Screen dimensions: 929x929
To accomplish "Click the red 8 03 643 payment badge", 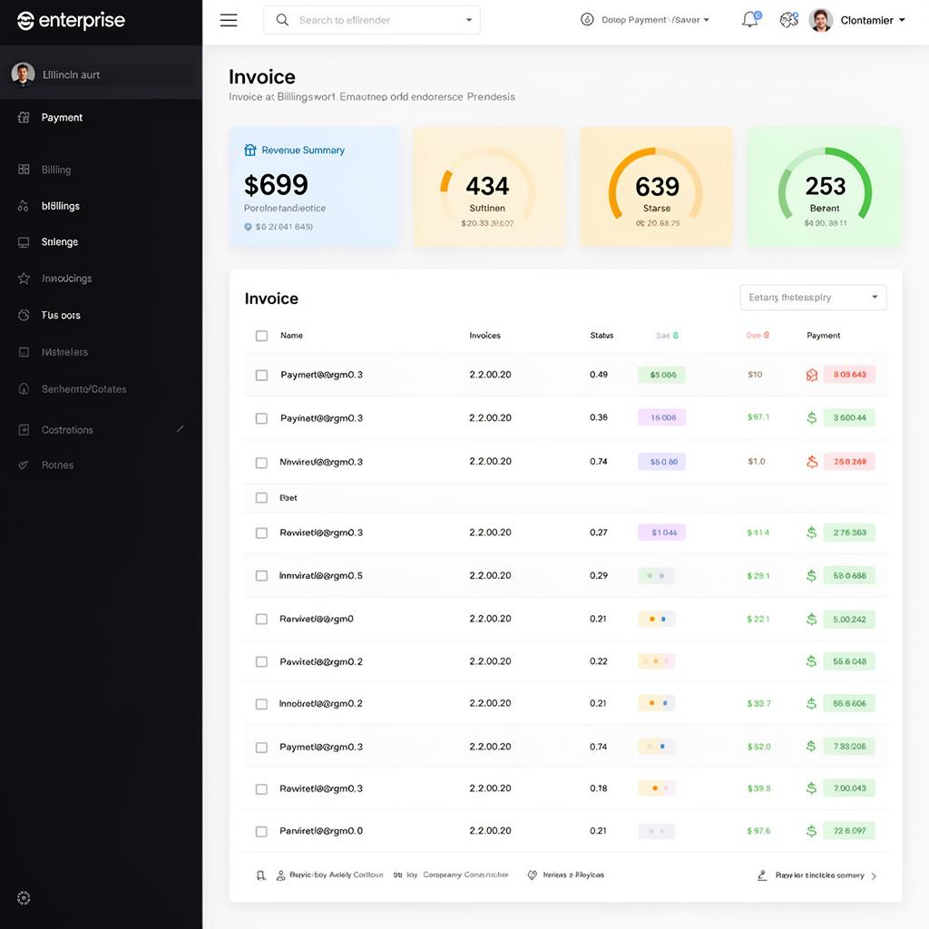I will [x=849, y=375].
